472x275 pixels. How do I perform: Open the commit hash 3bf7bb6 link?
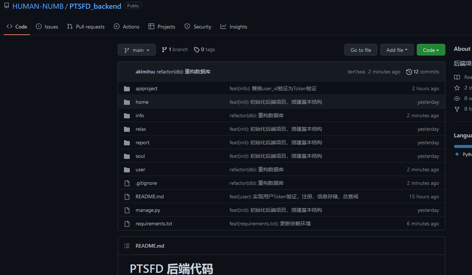356,72
